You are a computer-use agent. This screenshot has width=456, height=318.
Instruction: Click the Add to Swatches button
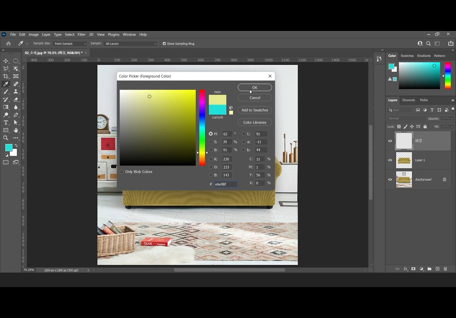coord(255,110)
